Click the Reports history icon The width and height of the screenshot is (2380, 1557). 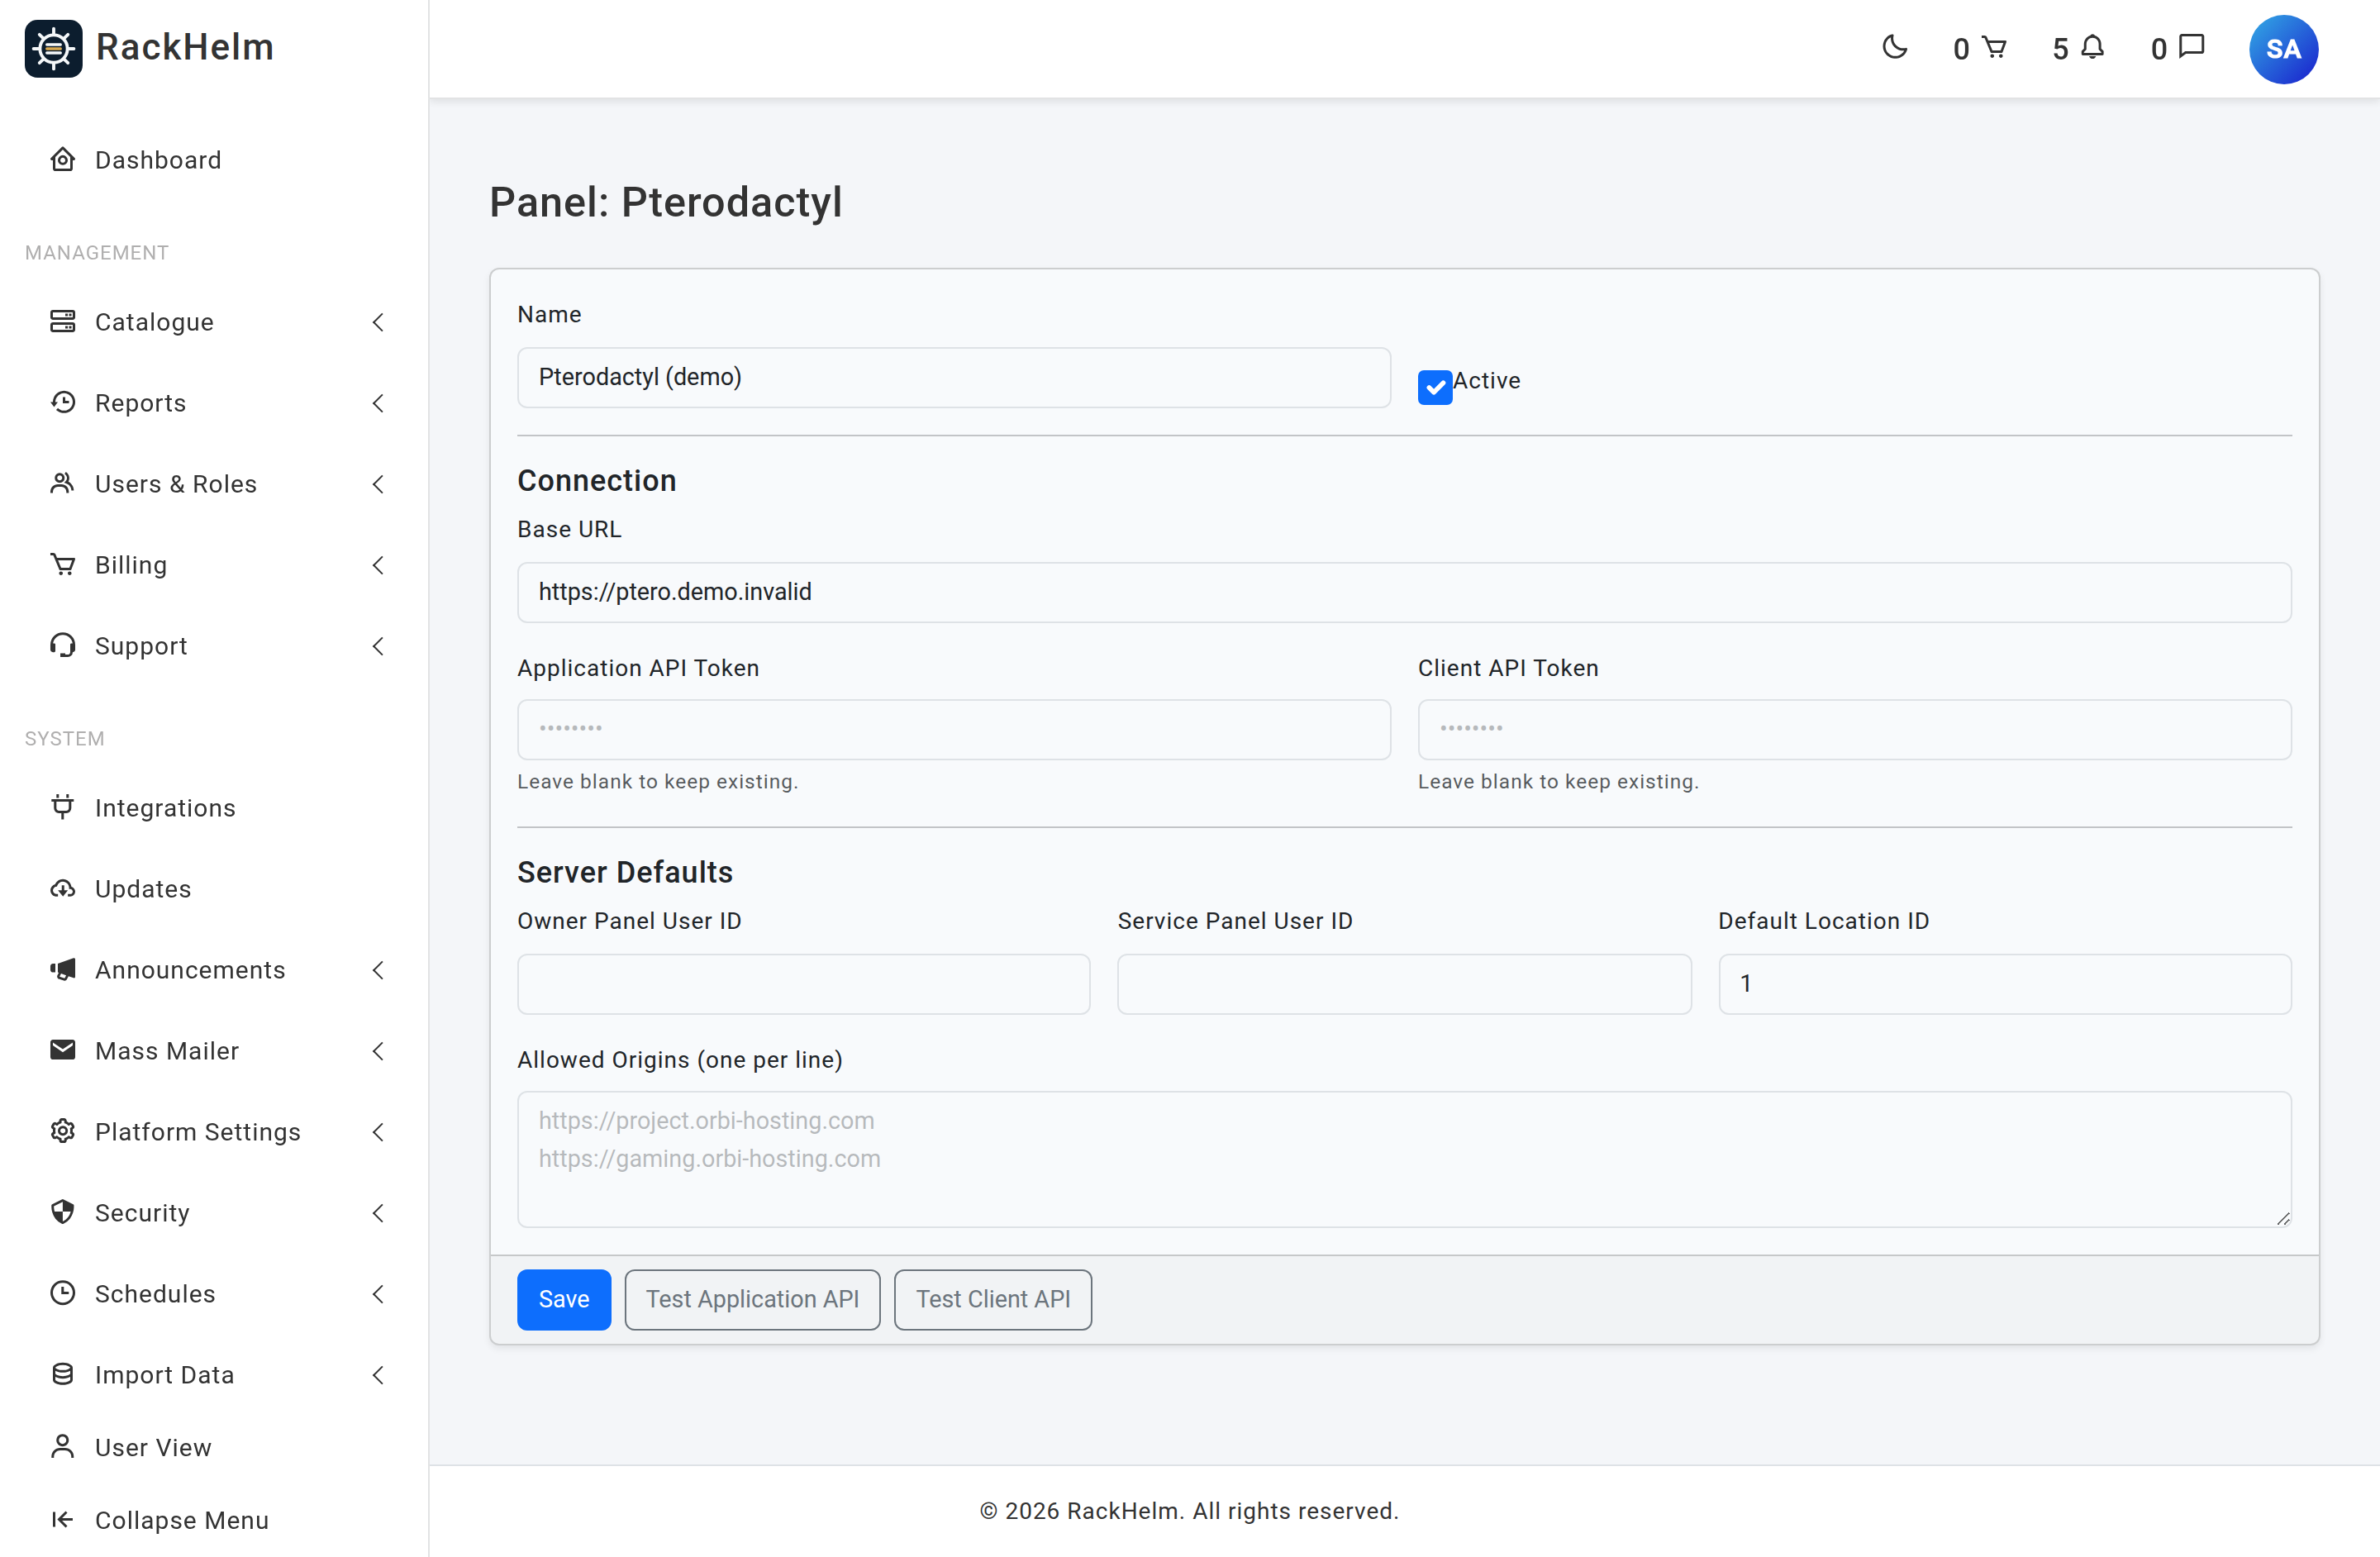tap(63, 402)
